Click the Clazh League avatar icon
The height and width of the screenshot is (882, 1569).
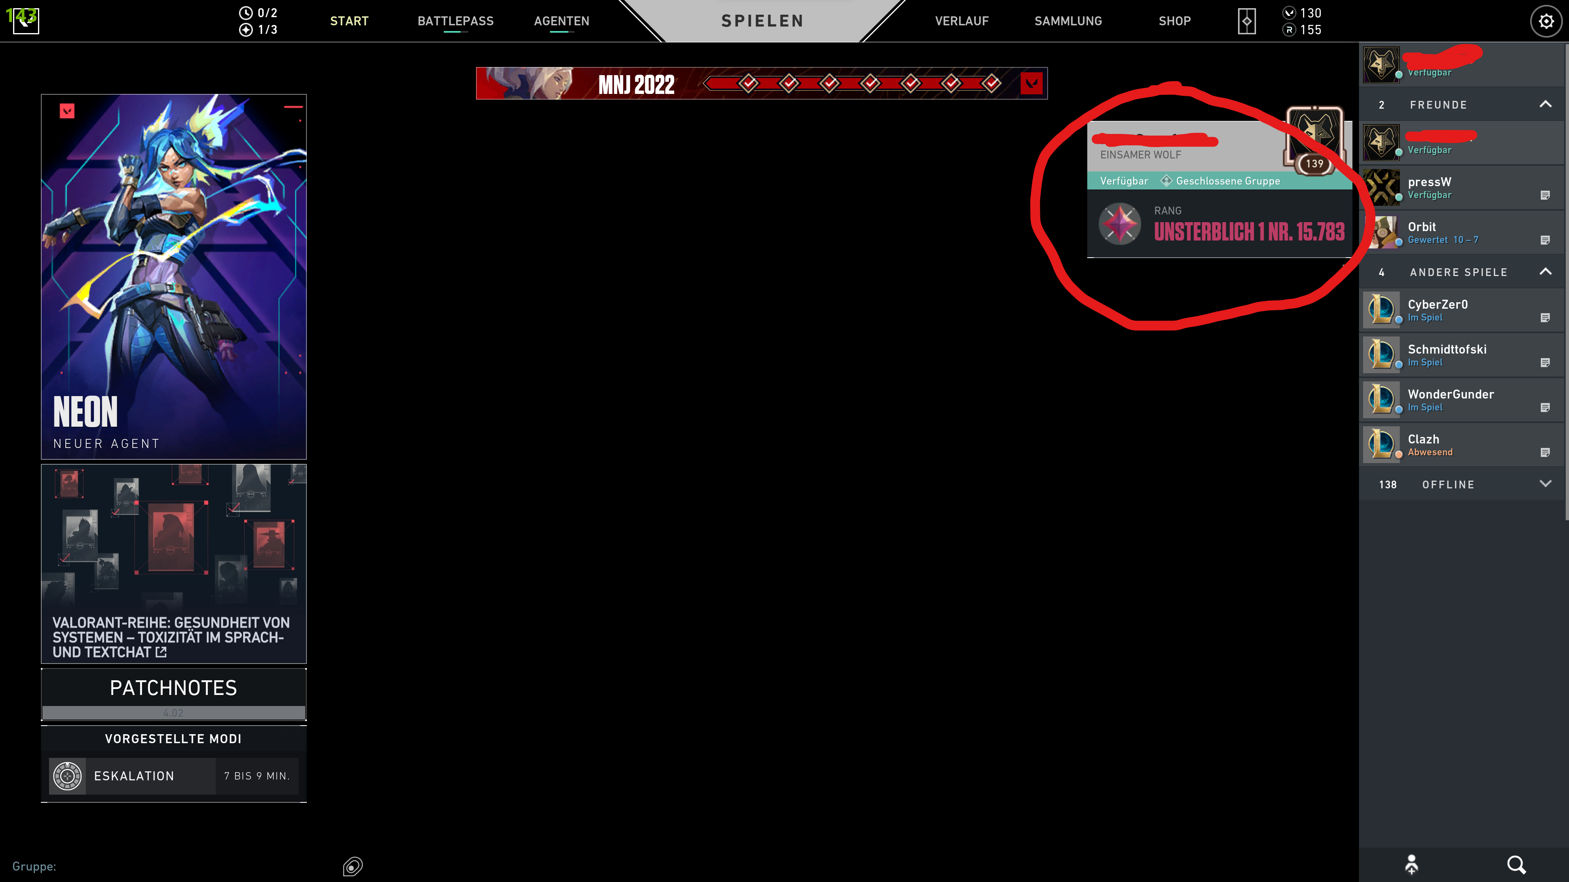click(1381, 445)
